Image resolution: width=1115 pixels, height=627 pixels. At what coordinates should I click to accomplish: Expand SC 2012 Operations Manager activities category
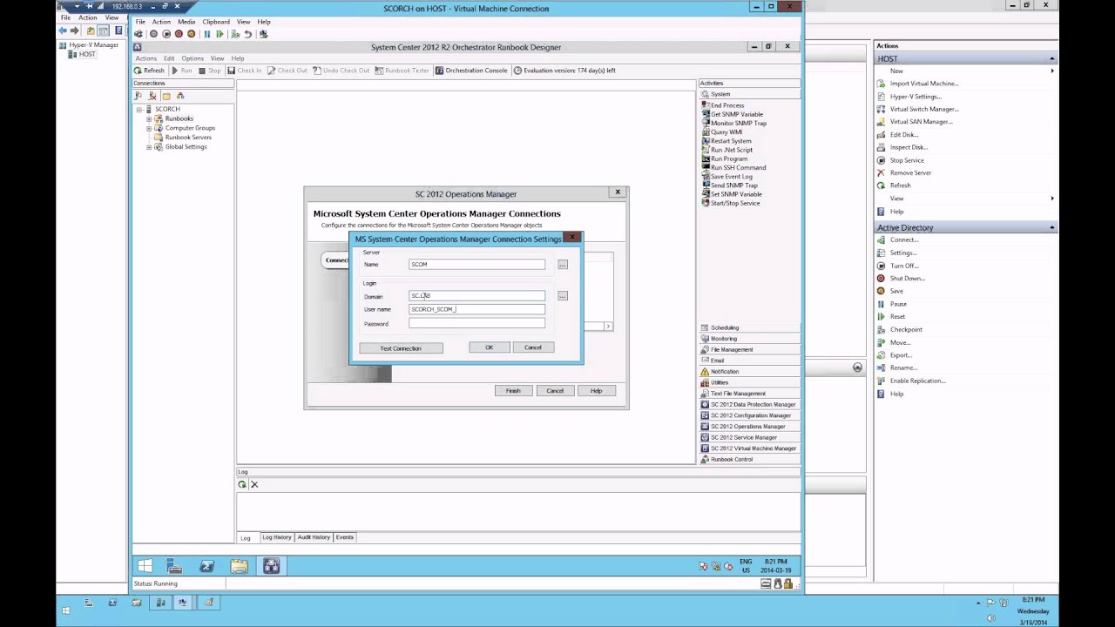tap(748, 427)
